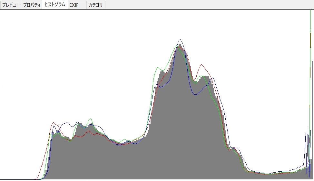
Task: Click the blue curve's top at the main peak
Action: 181,40
